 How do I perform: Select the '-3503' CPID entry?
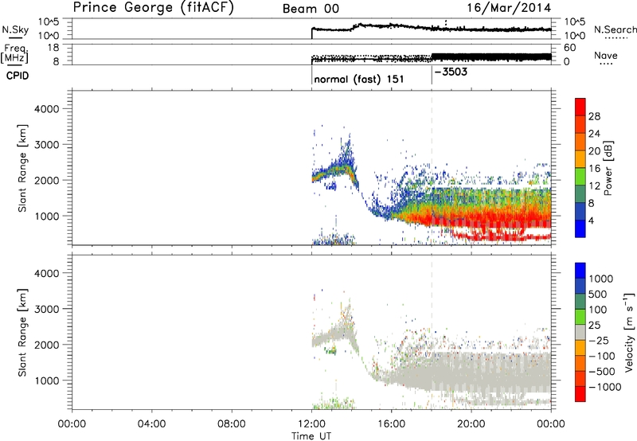coord(451,72)
